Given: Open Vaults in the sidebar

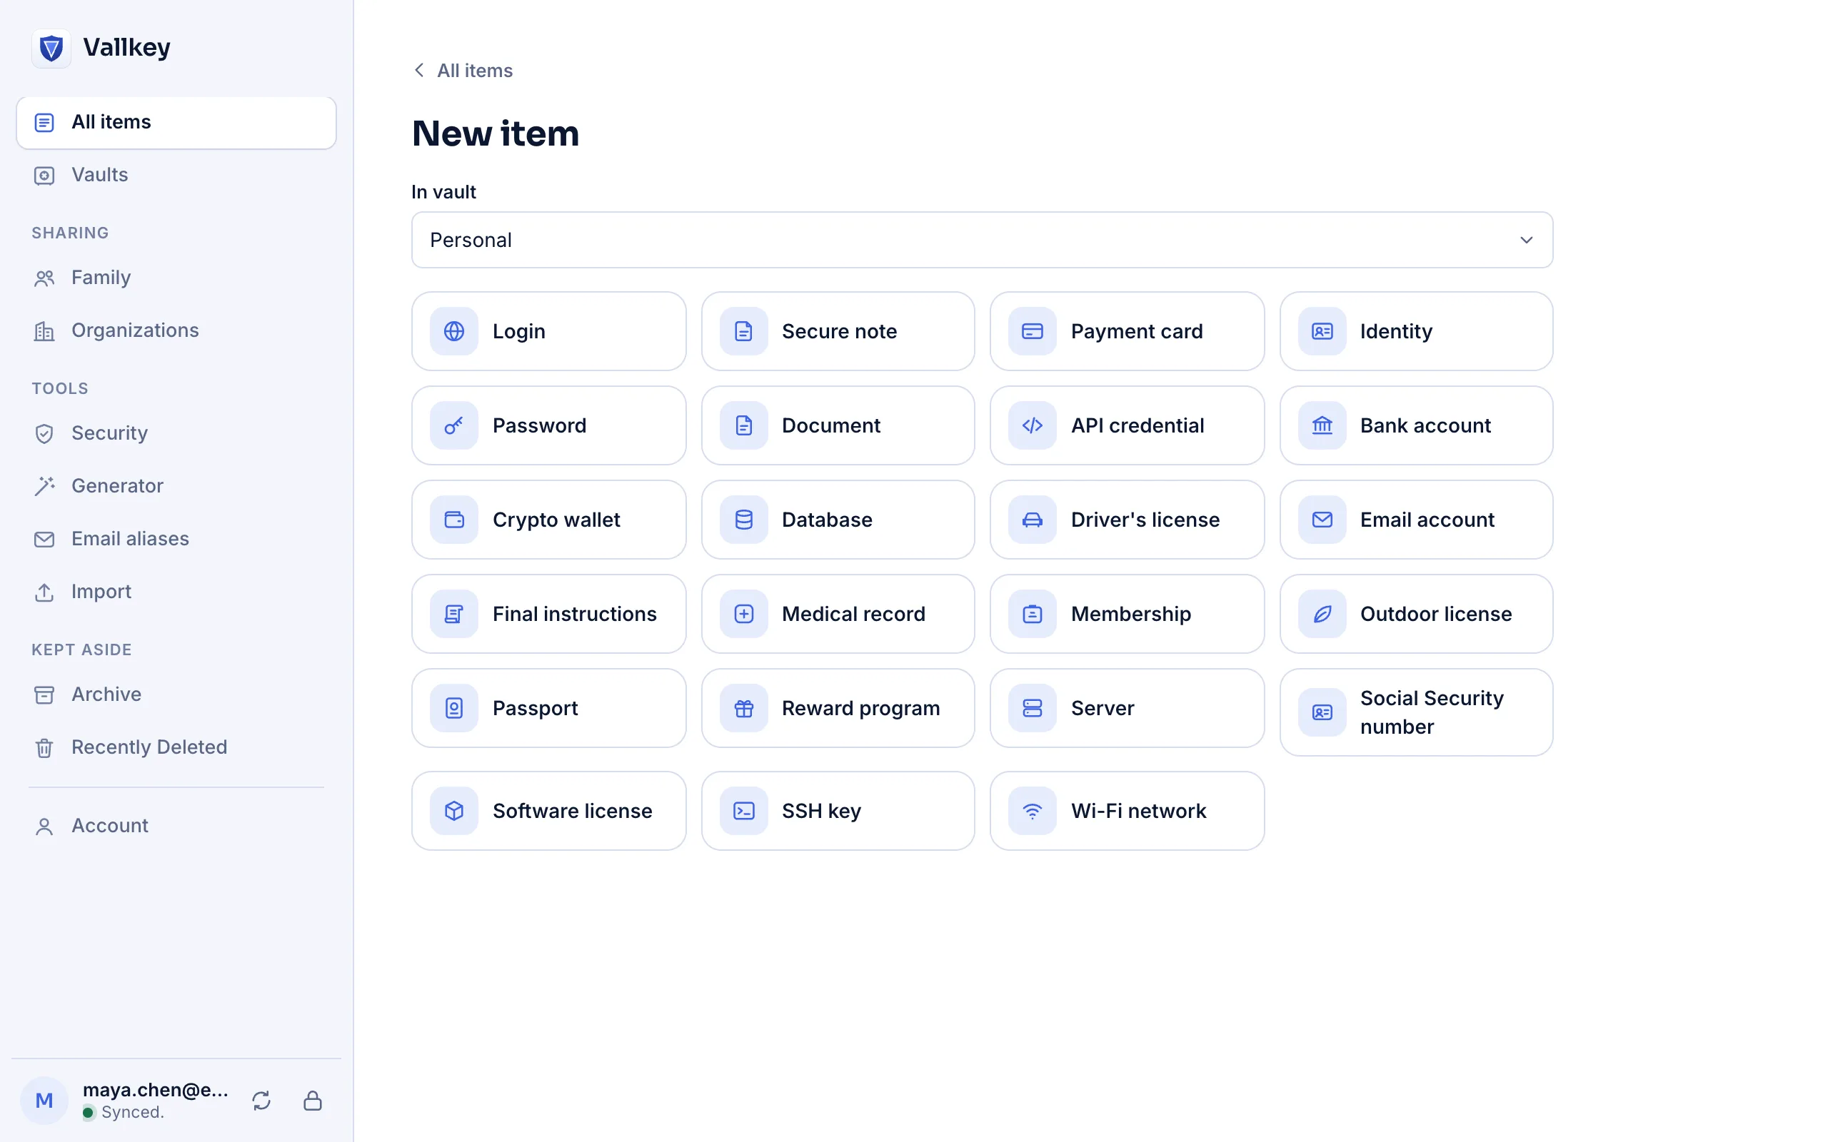Looking at the screenshot, I should tap(176, 176).
